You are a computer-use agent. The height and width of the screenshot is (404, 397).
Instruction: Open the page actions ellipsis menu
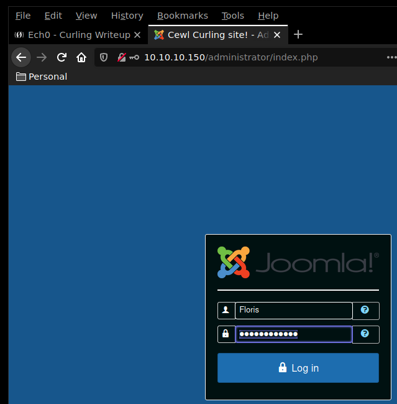[391, 58]
